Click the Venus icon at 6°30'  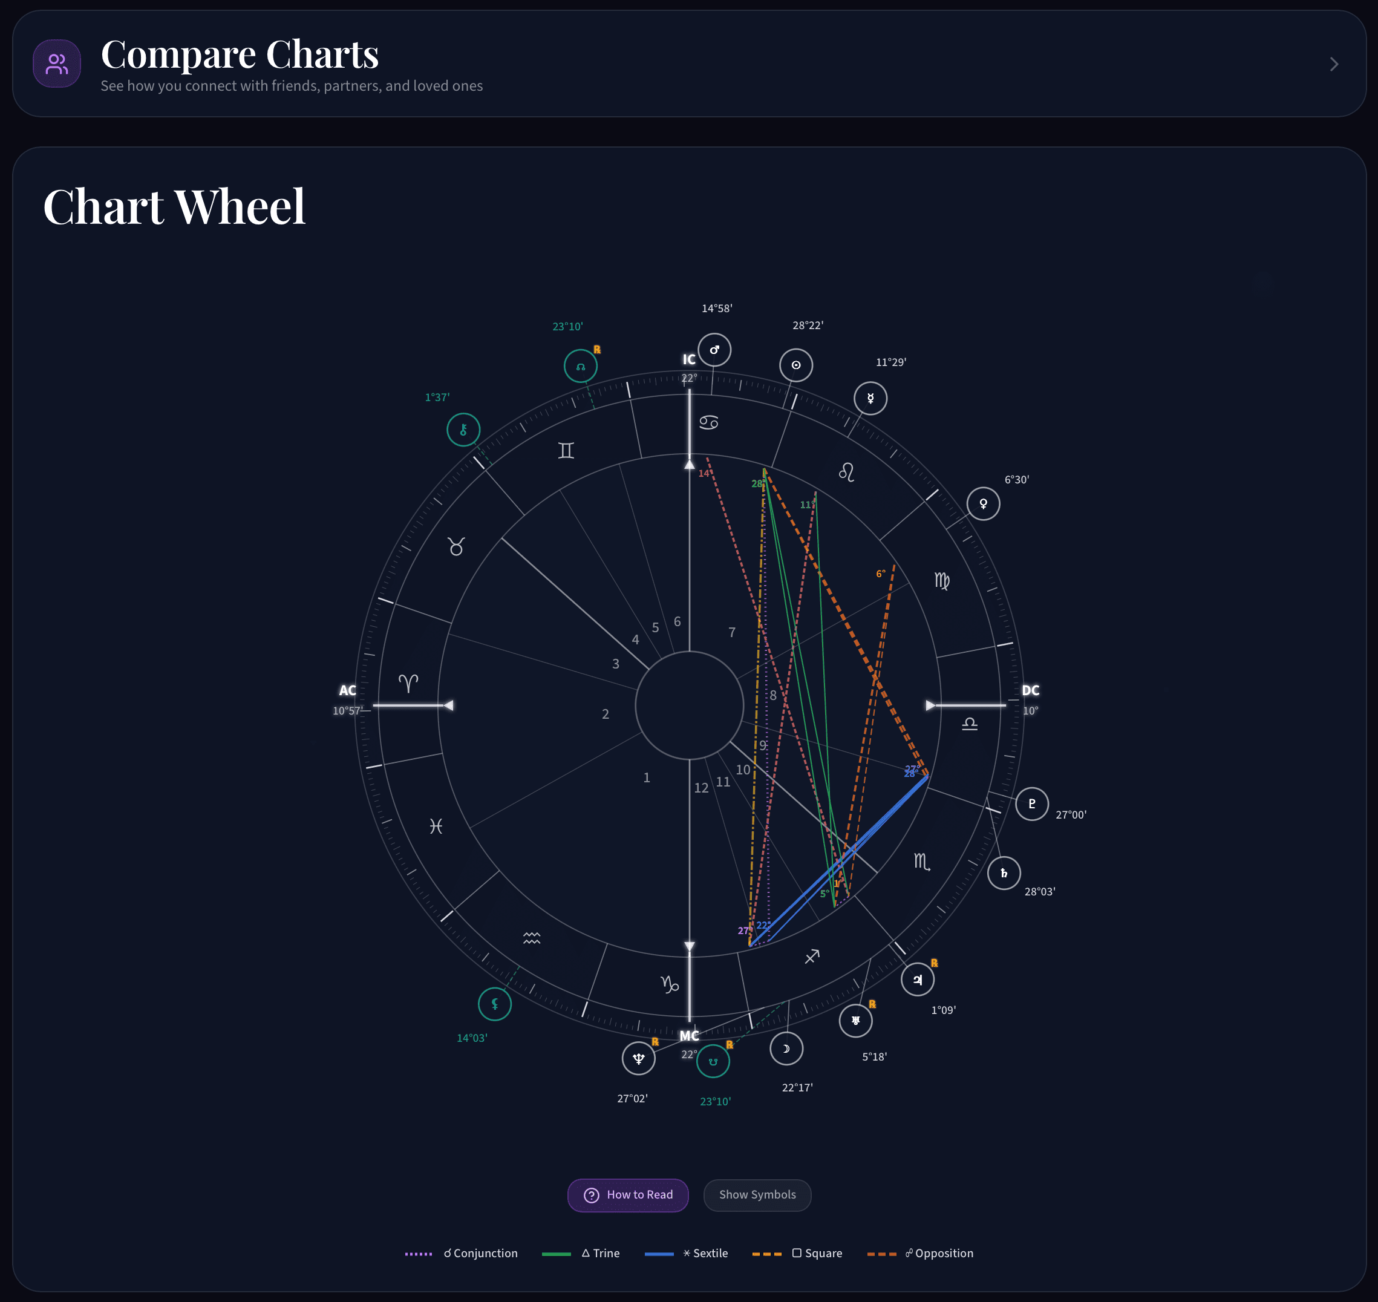tap(984, 504)
